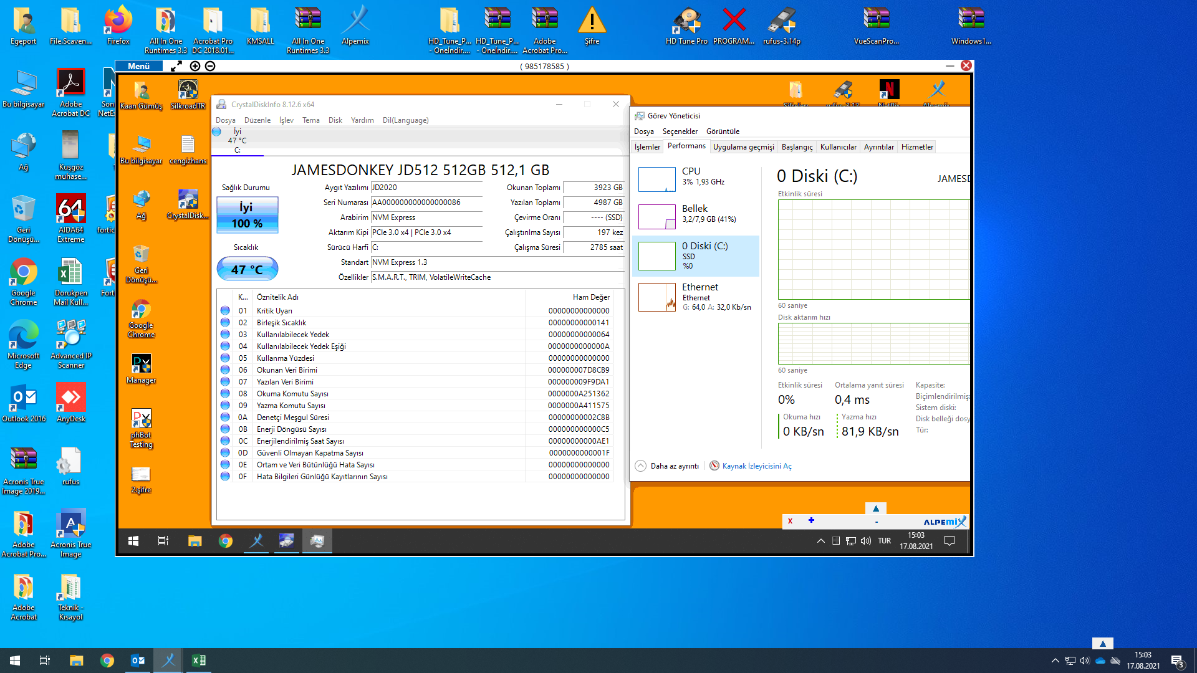Switch to Kullanıcılar tab
Screen dimensions: 1197x673
[838, 147]
